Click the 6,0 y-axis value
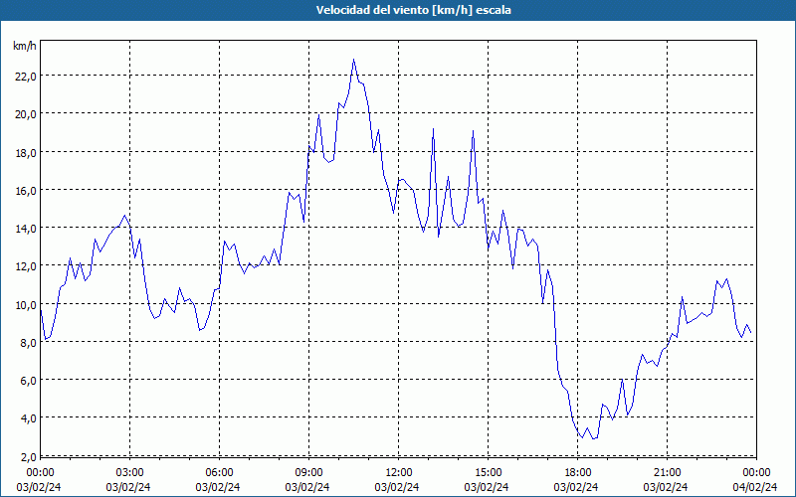 coord(28,381)
